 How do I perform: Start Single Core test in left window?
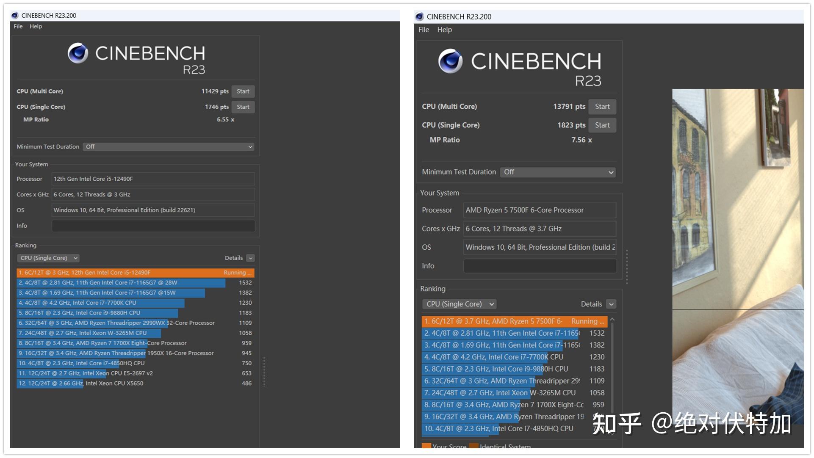pyautogui.click(x=243, y=107)
